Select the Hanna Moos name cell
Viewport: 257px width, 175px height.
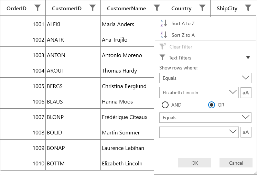point(127,101)
